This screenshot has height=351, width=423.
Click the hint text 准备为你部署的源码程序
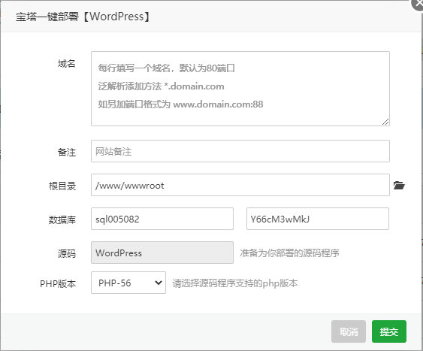coord(289,253)
